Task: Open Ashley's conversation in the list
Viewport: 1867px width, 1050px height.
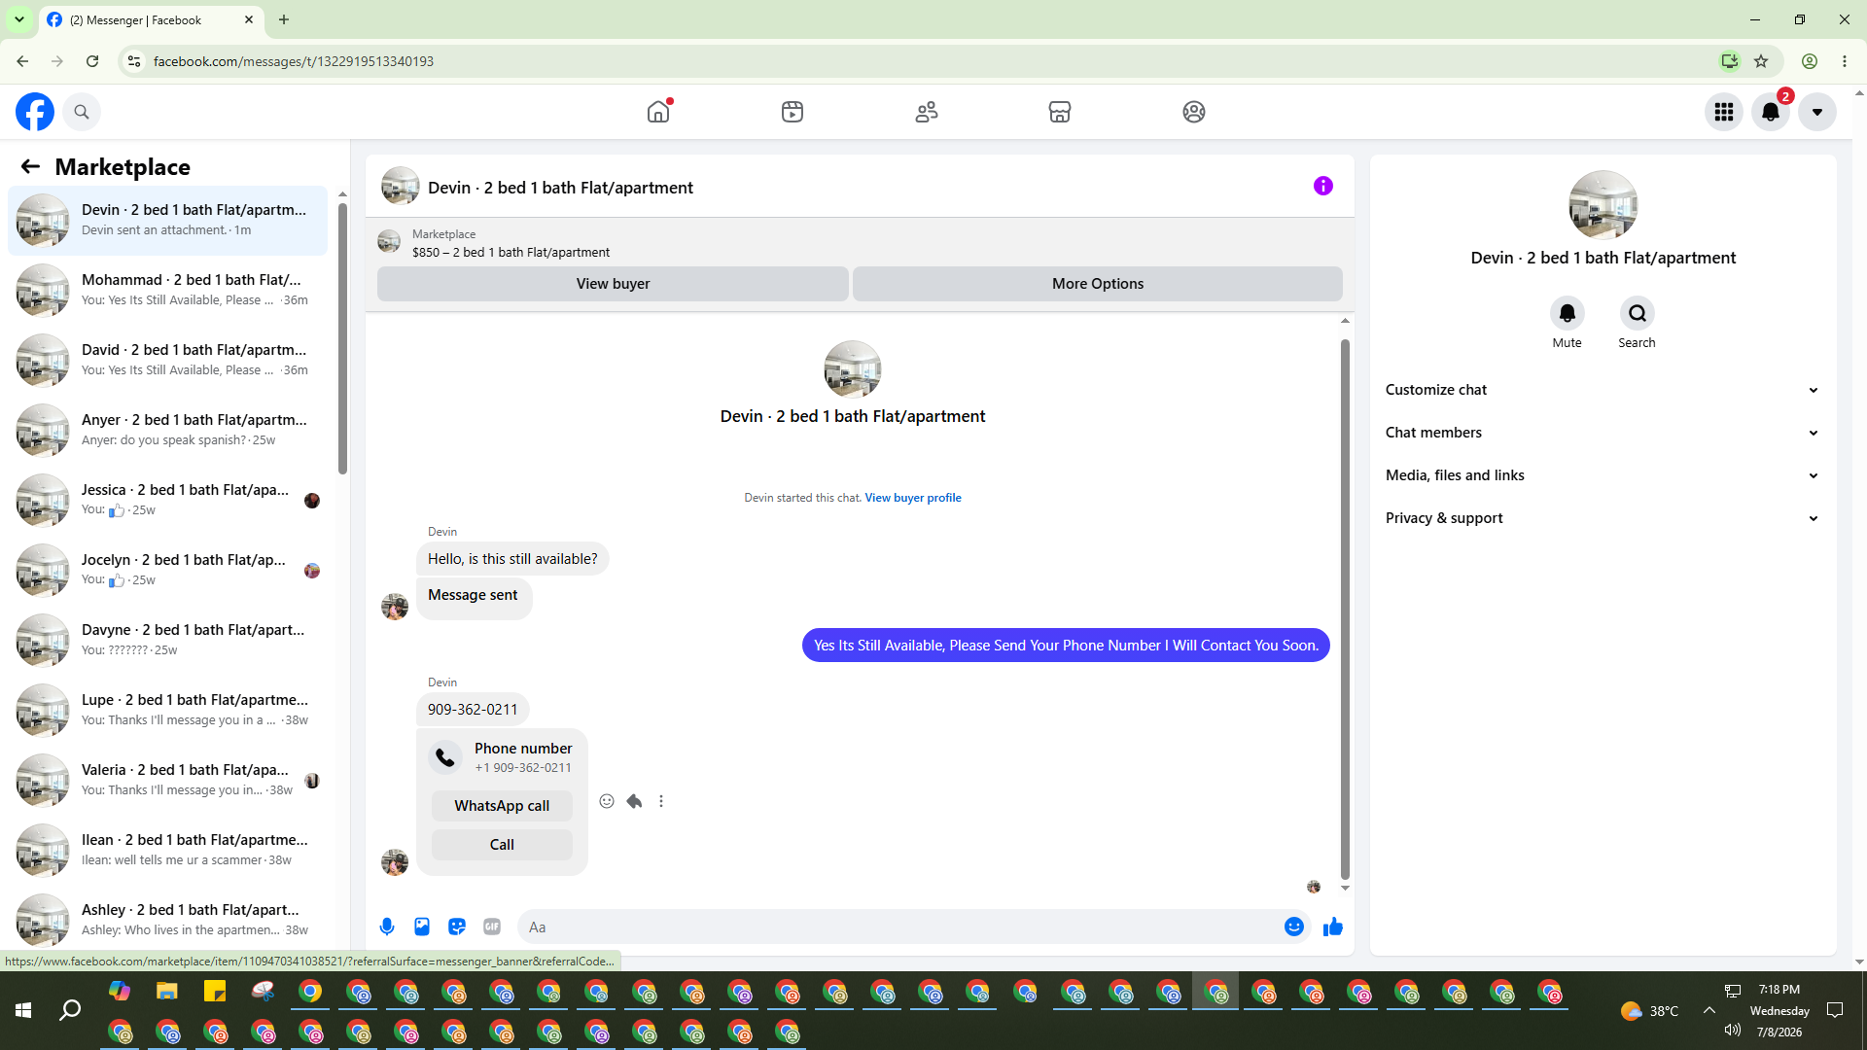Action: point(167,919)
